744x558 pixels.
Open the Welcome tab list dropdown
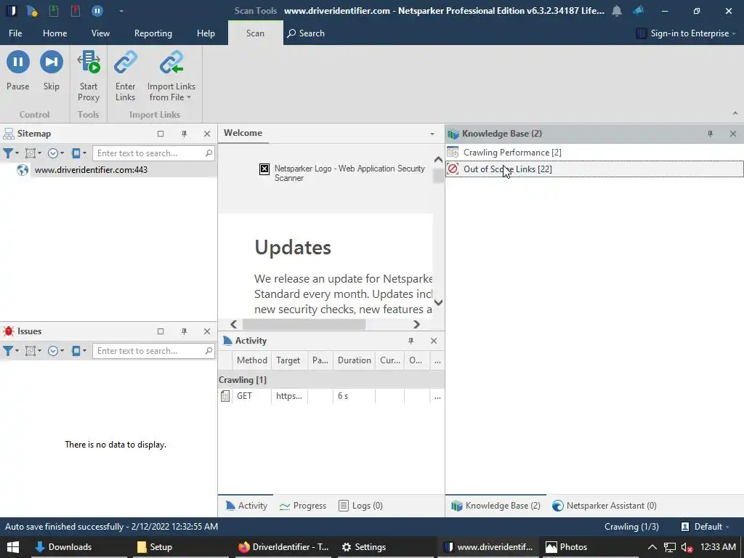(x=432, y=134)
